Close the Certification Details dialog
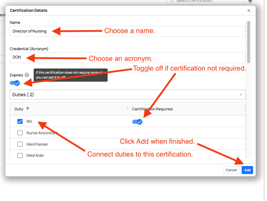 249,10
